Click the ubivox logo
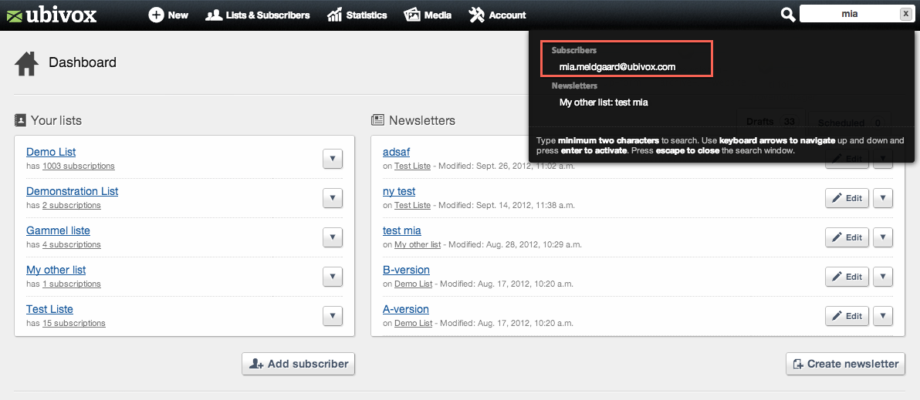 click(x=51, y=15)
